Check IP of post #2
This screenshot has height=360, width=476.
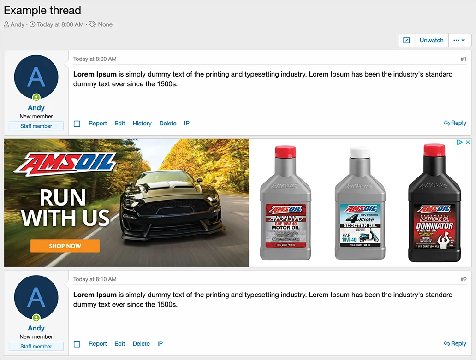coord(160,343)
